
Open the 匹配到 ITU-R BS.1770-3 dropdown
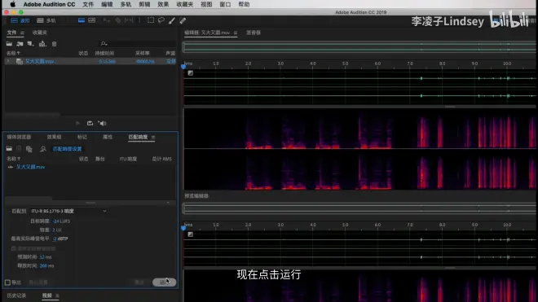pos(68,211)
